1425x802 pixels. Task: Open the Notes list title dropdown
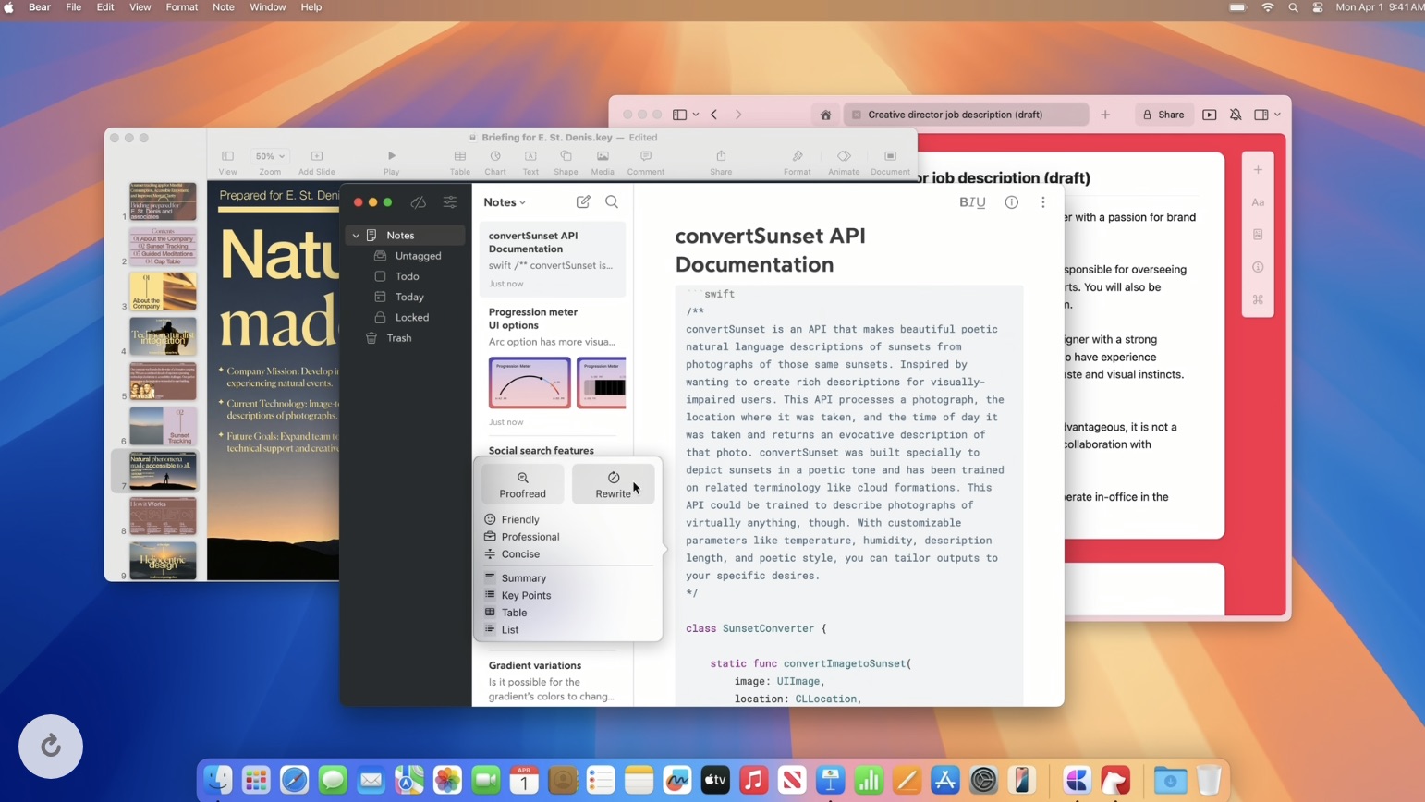(x=505, y=202)
